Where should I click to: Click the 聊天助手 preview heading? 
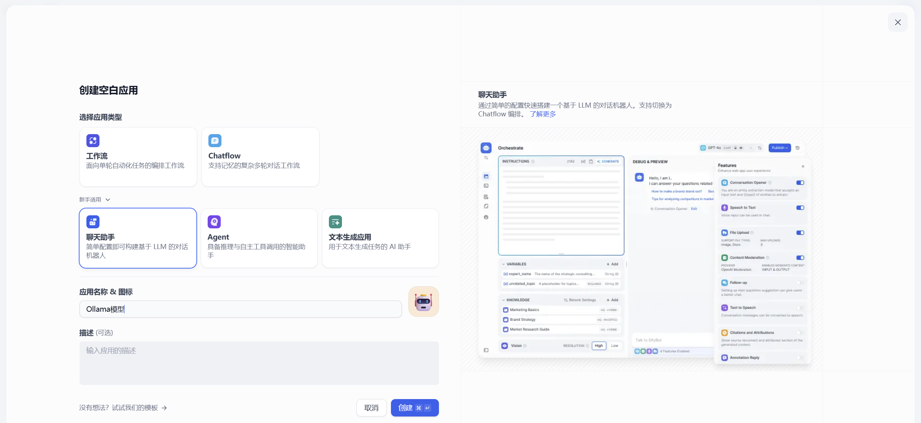click(492, 95)
